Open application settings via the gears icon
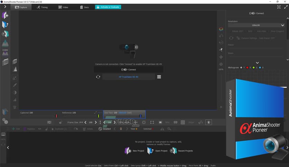 coord(5,121)
